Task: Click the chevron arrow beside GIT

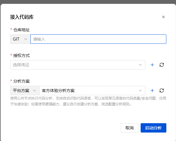Action: [26, 39]
